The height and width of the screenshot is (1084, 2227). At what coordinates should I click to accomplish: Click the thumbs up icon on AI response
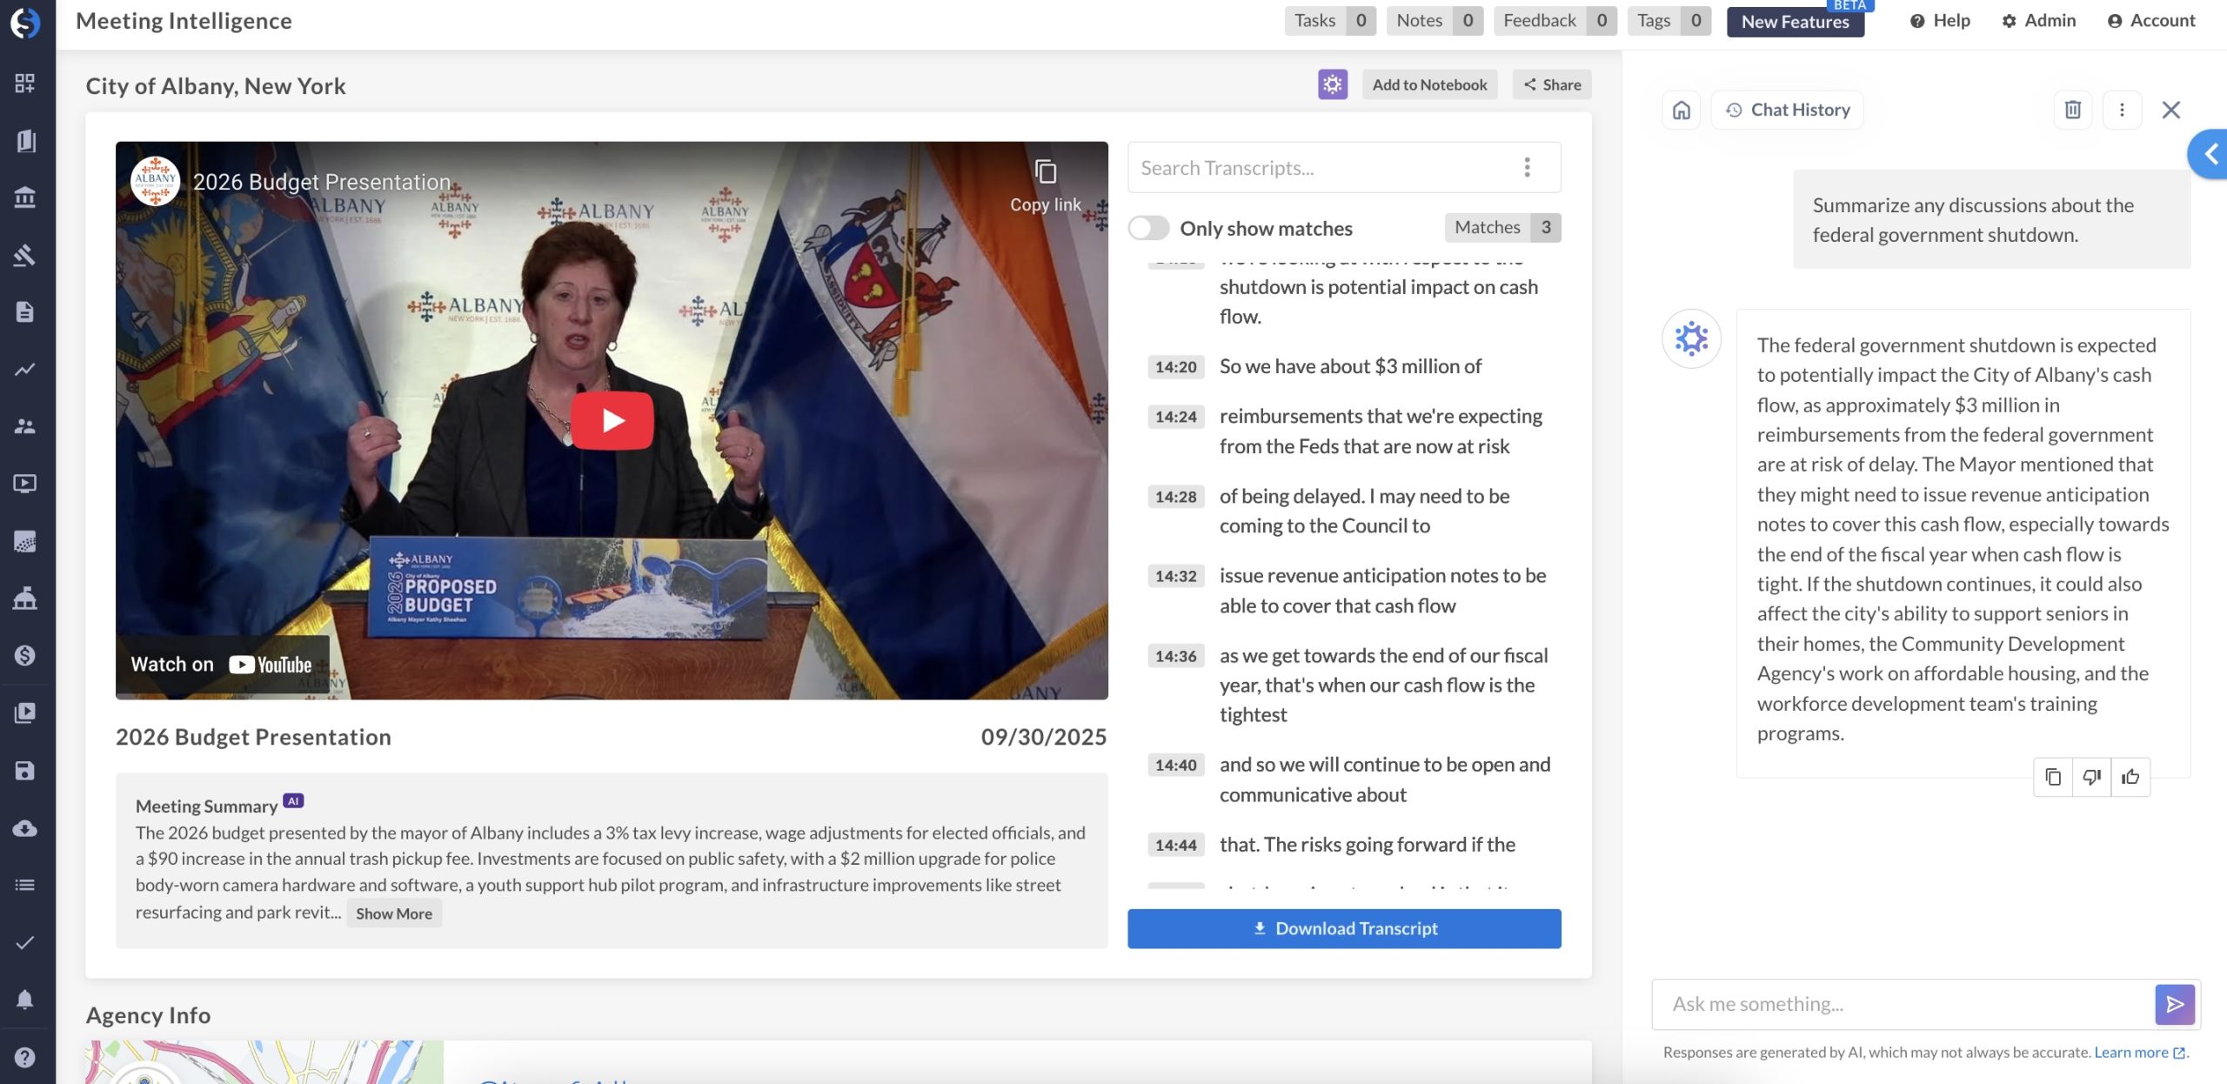pyautogui.click(x=2130, y=777)
